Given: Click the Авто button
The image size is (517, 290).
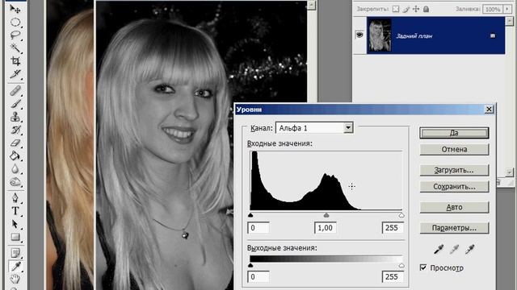Looking at the screenshot, I should point(454,208).
